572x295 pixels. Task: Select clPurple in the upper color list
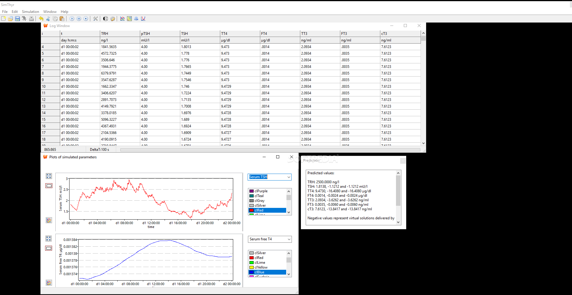click(267, 191)
